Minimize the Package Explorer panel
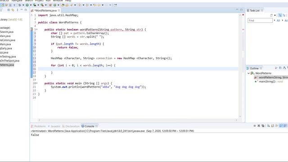The height and width of the screenshot is (162, 288). [x=22, y=9]
